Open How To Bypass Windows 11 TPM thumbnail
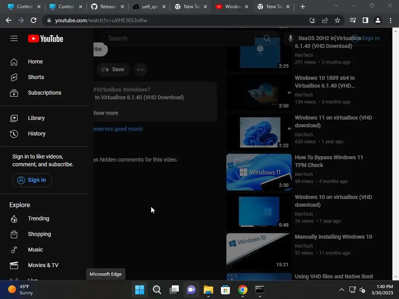The height and width of the screenshot is (299, 399). point(259,172)
